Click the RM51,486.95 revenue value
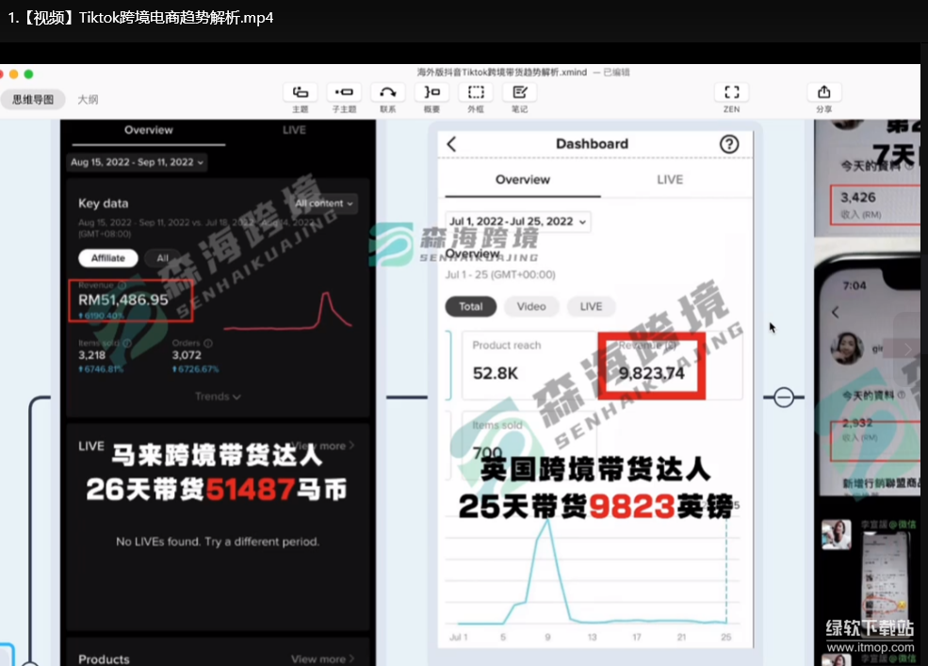 (123, 300)
